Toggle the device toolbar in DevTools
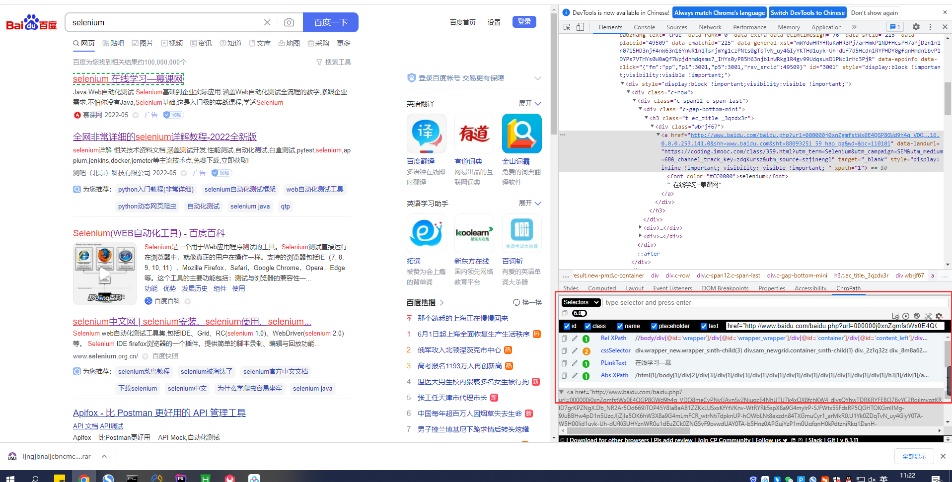This screenshot has height=482, width=952. [x=580, y=27]
